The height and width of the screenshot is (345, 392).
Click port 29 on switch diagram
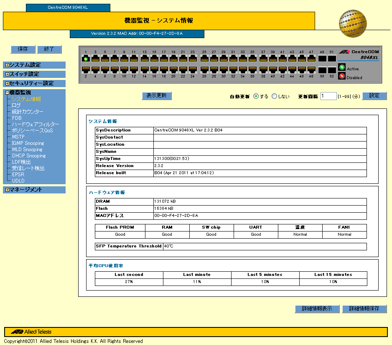(224, 59)
